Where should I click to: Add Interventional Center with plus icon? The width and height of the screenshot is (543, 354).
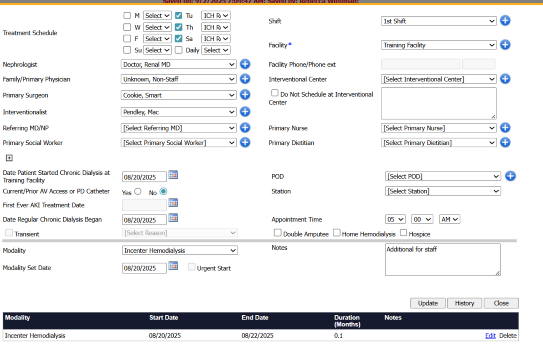coord(505,79)
